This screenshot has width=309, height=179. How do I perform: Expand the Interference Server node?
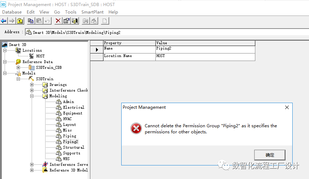pos(32,165)
